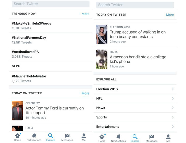Image resolution: width=186 pixels, height=143 pixels.
Task: Expand the NFL category chevron
Action: [x=173, y=98]
